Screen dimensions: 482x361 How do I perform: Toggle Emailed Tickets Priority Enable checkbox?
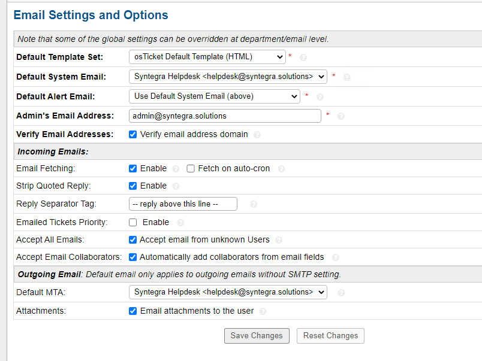pyautogui.click(x=133, y=222)
